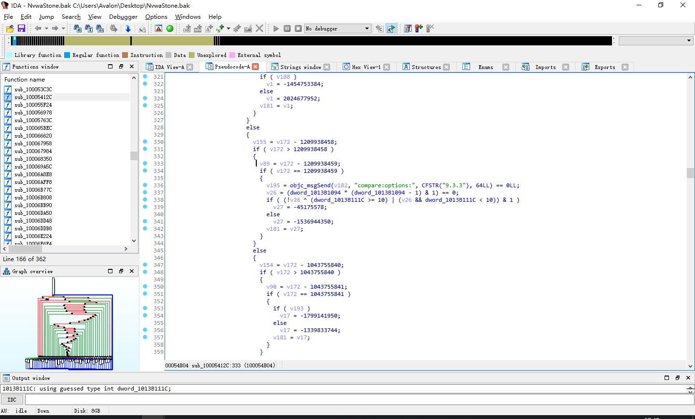Click the gray X delete toolbar icon
The width and height of the screenshot is (695, 419).
click(260, 28)
